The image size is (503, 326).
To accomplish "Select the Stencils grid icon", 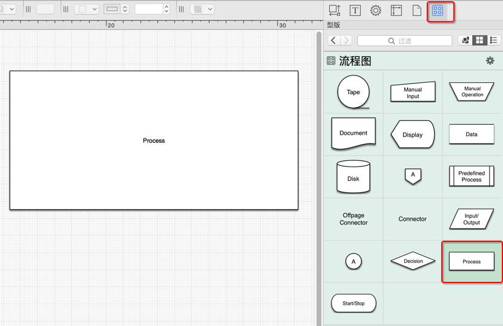I will pyautogui.click(x=437, y=10).
